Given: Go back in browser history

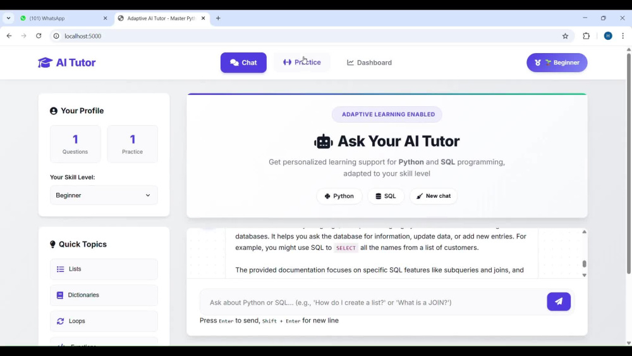Looking at the screenshot, I should click(x=9, y=36).
